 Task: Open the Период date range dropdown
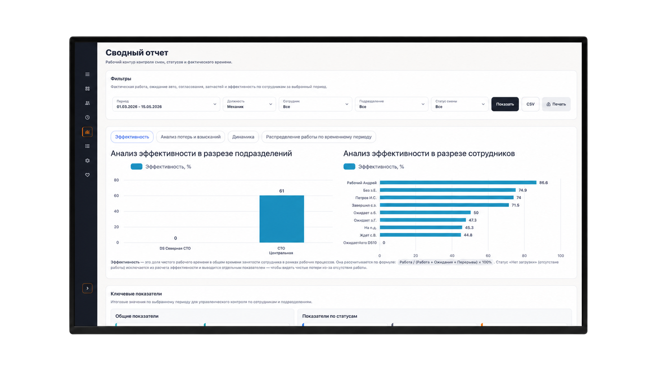pos(166,104)
